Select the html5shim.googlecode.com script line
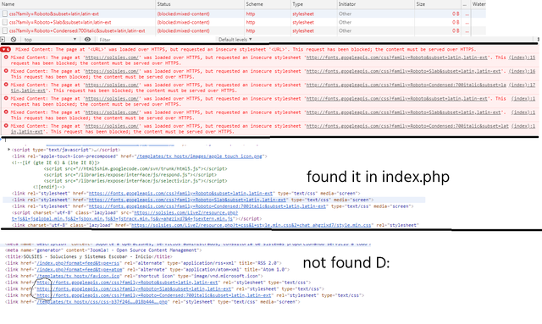 pyautogui.click(x=135, y=168)
